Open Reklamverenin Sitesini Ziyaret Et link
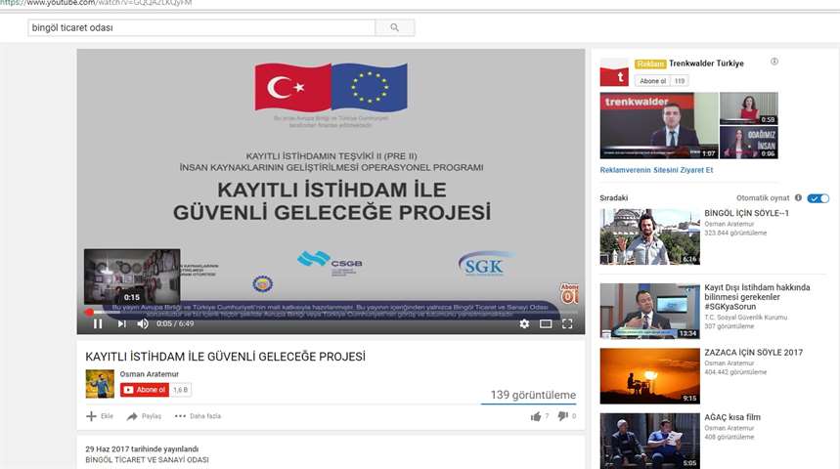This screenshot has width=840, height=469. (656, 170)
